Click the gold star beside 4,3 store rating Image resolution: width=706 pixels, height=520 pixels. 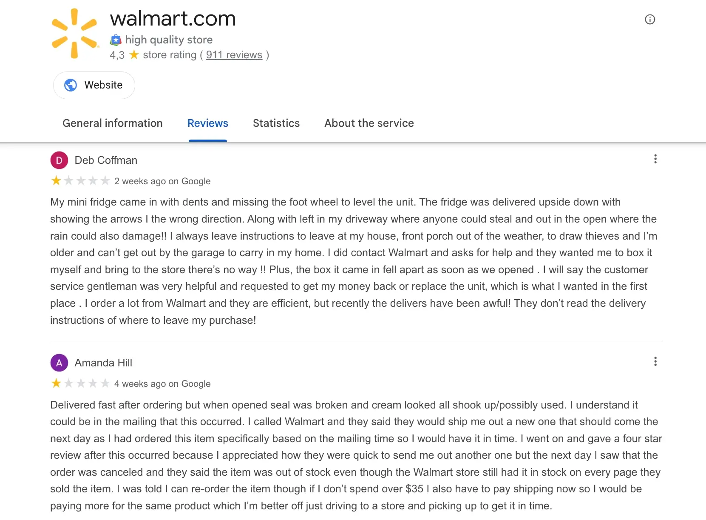click(134, 55)
